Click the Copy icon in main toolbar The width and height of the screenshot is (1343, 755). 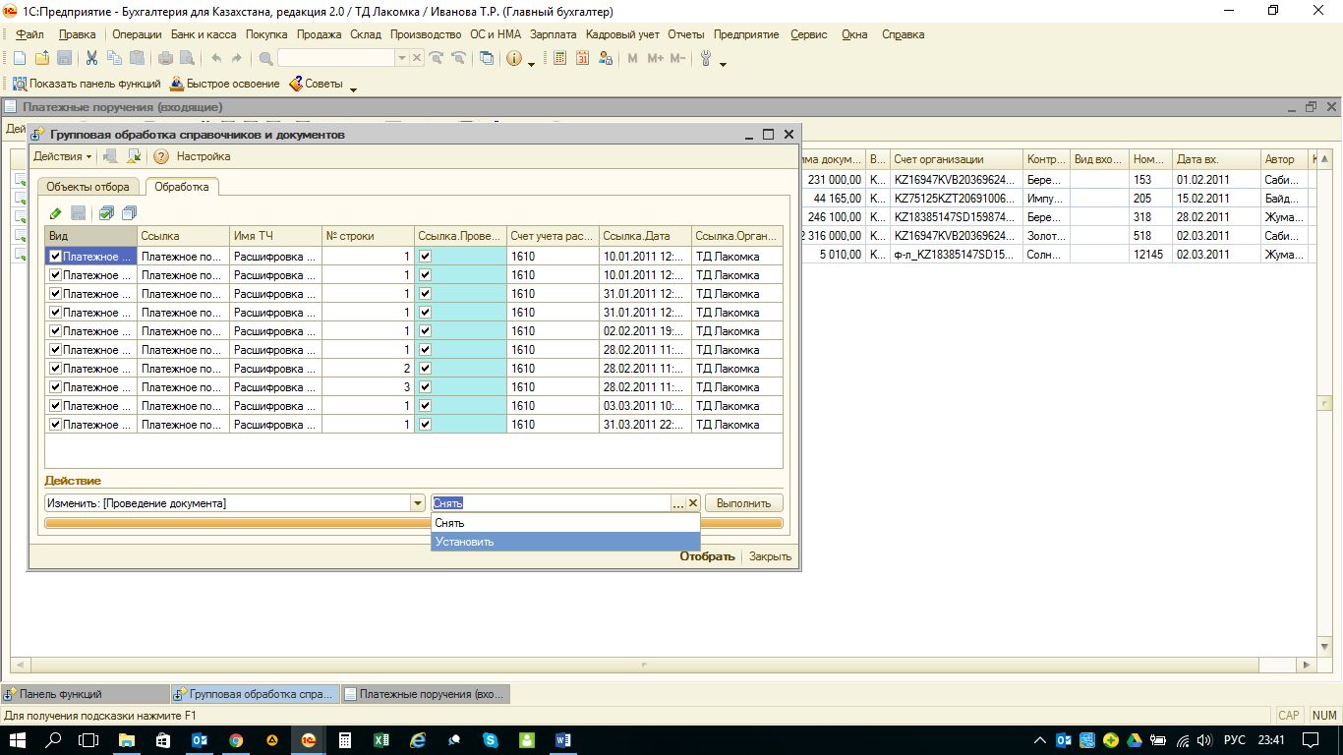[114, 59]
